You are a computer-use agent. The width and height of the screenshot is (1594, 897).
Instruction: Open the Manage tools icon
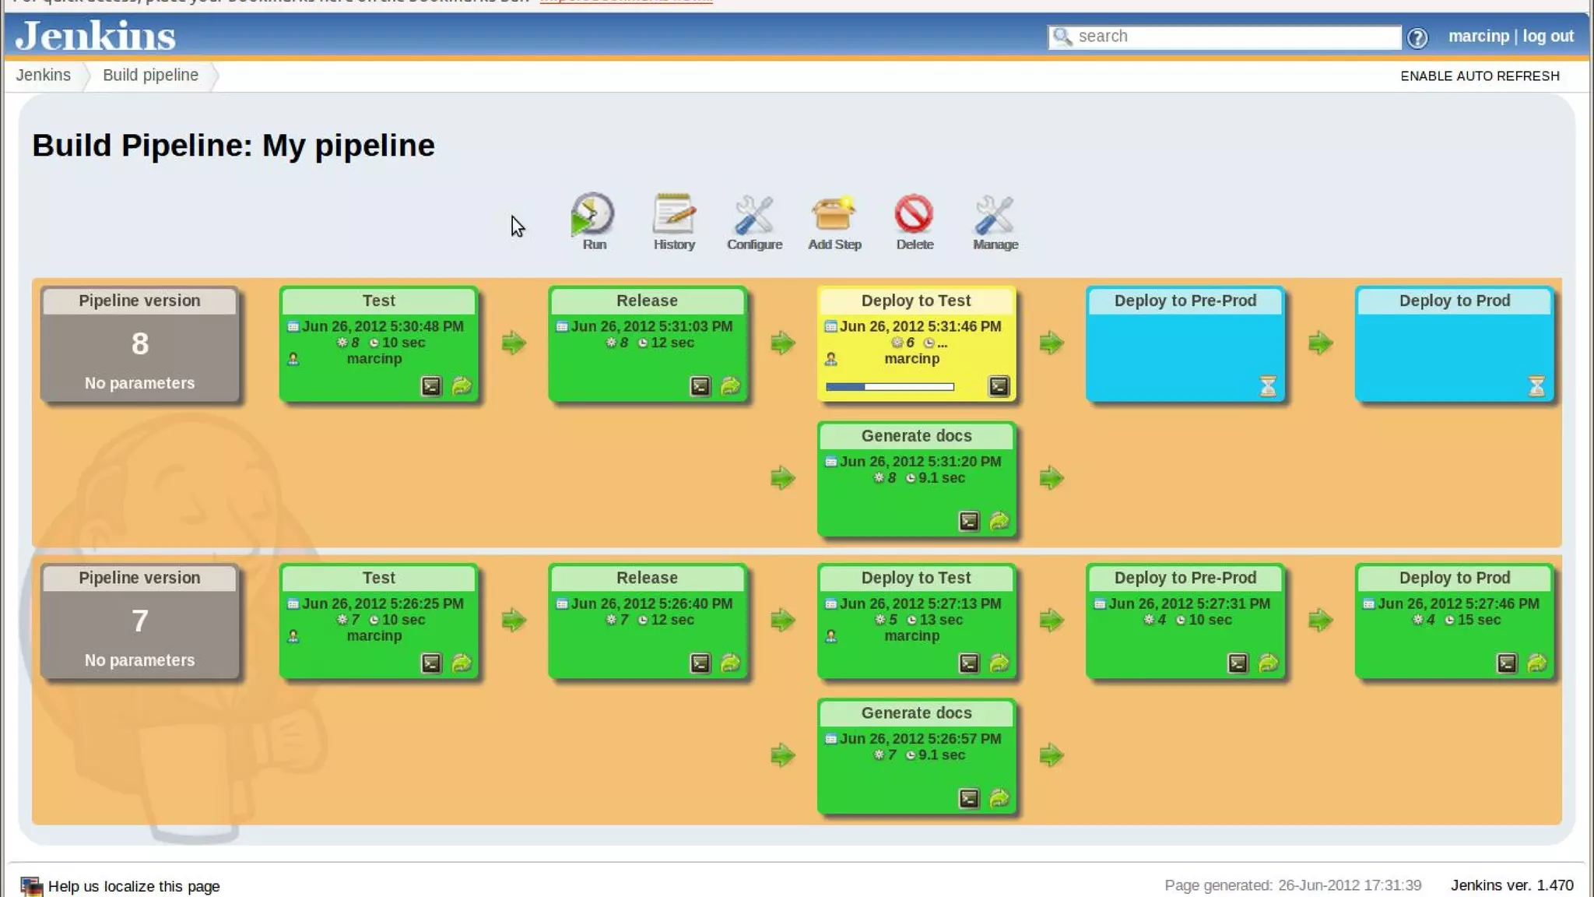(995, 214)
